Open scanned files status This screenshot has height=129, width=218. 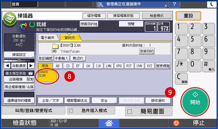click(123, 16)
